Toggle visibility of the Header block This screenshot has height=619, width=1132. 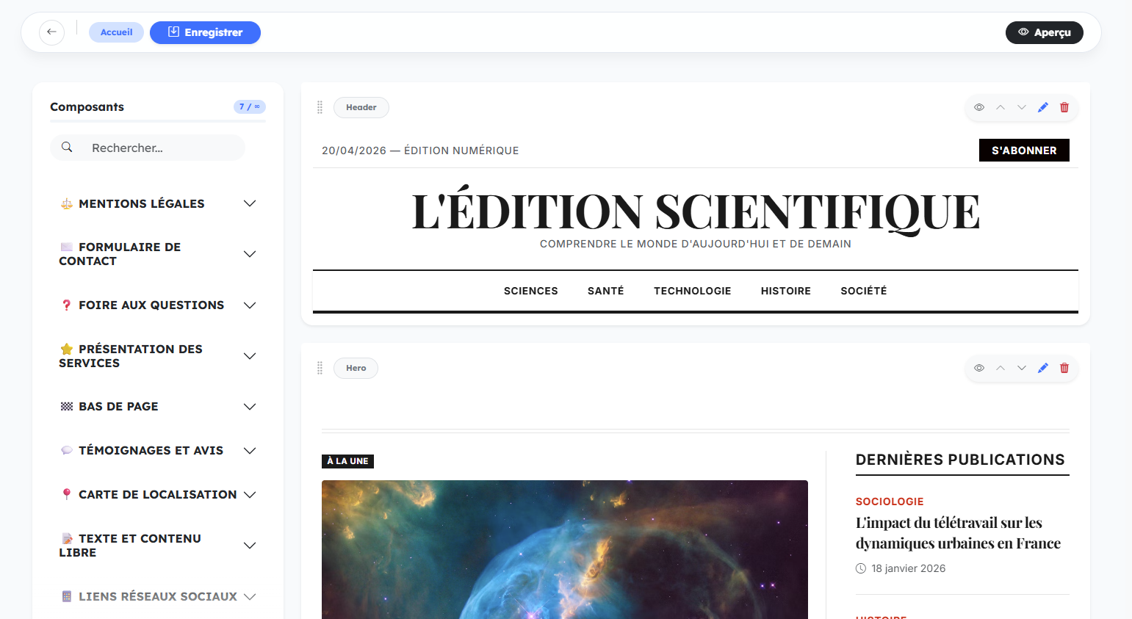tap(978, 107)
